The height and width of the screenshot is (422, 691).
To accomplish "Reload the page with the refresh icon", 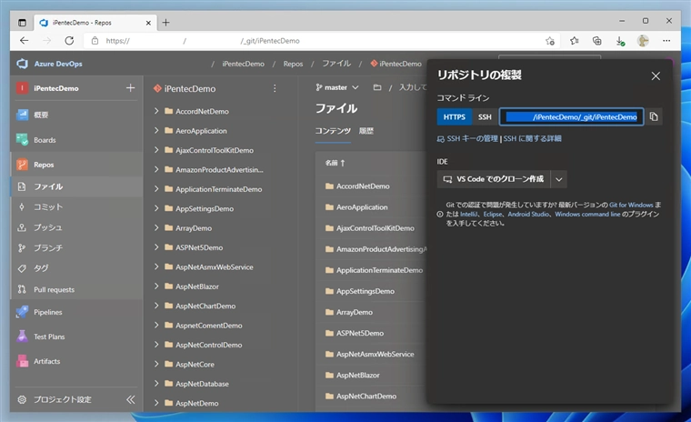I will (x=69, y=41).
